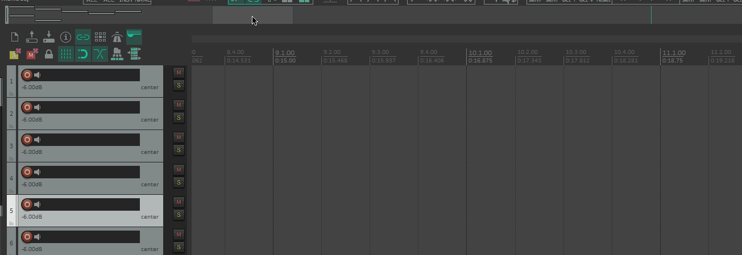This screenshot has height=255, width=742.
Task: Click the dotted grid matrix icon
Action: (100, 37)
